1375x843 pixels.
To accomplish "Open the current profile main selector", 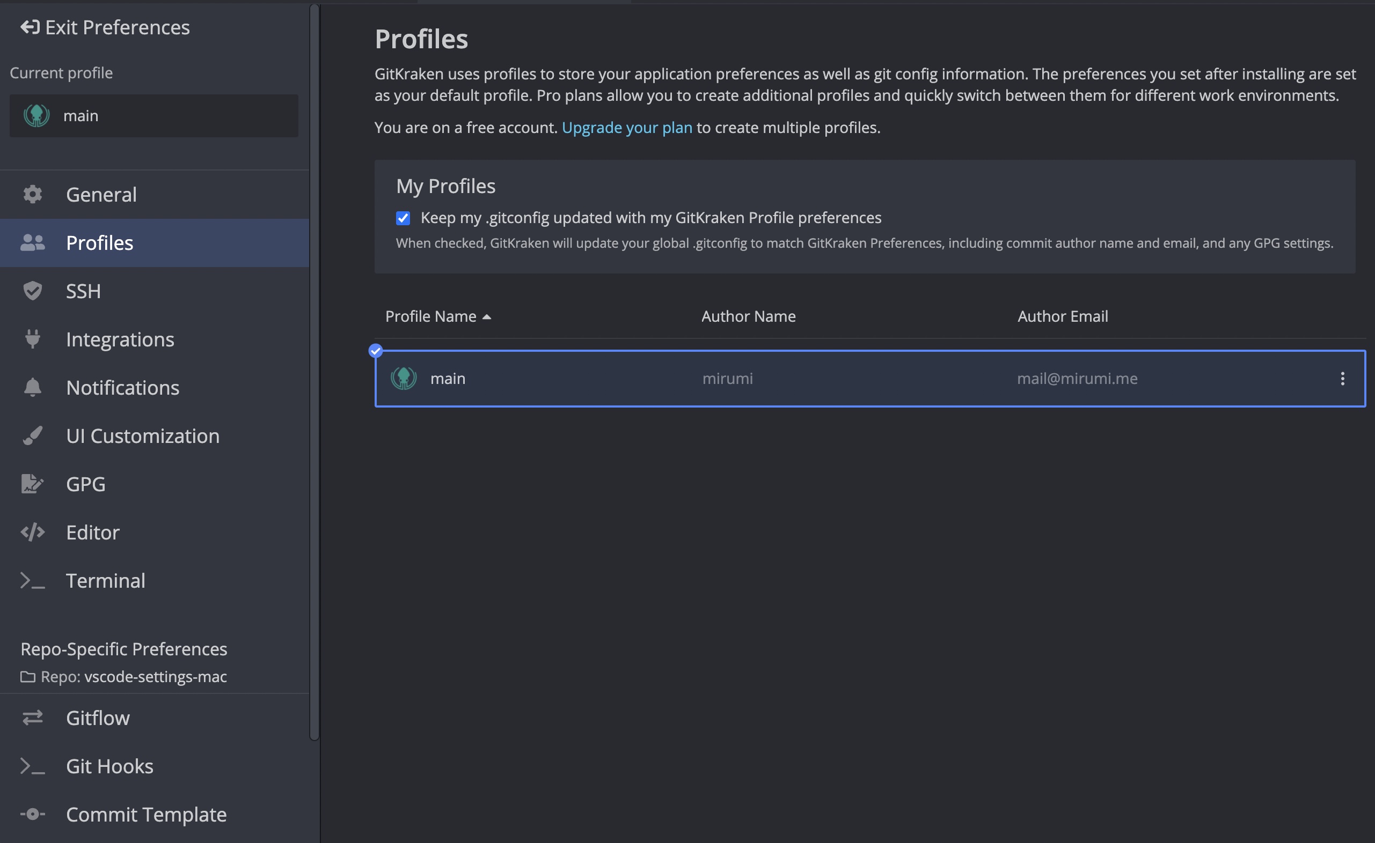I will [153, 116].
